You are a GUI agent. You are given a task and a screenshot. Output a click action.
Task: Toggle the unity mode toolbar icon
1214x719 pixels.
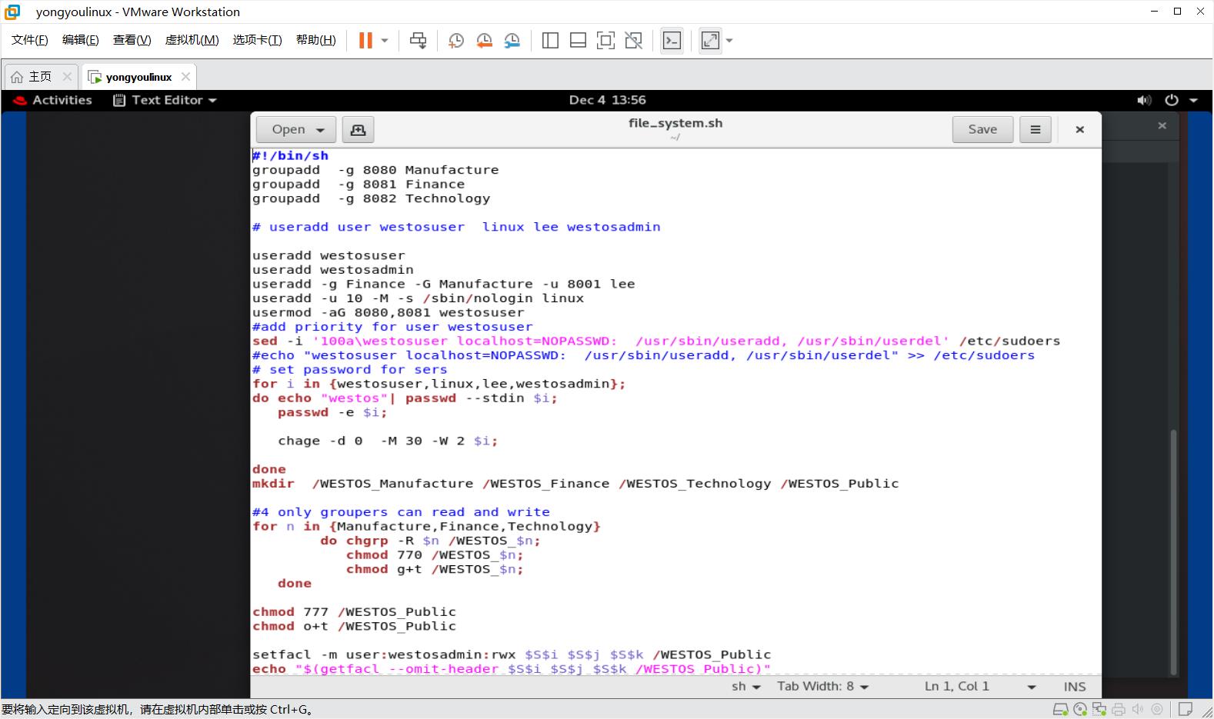(633, 41)
